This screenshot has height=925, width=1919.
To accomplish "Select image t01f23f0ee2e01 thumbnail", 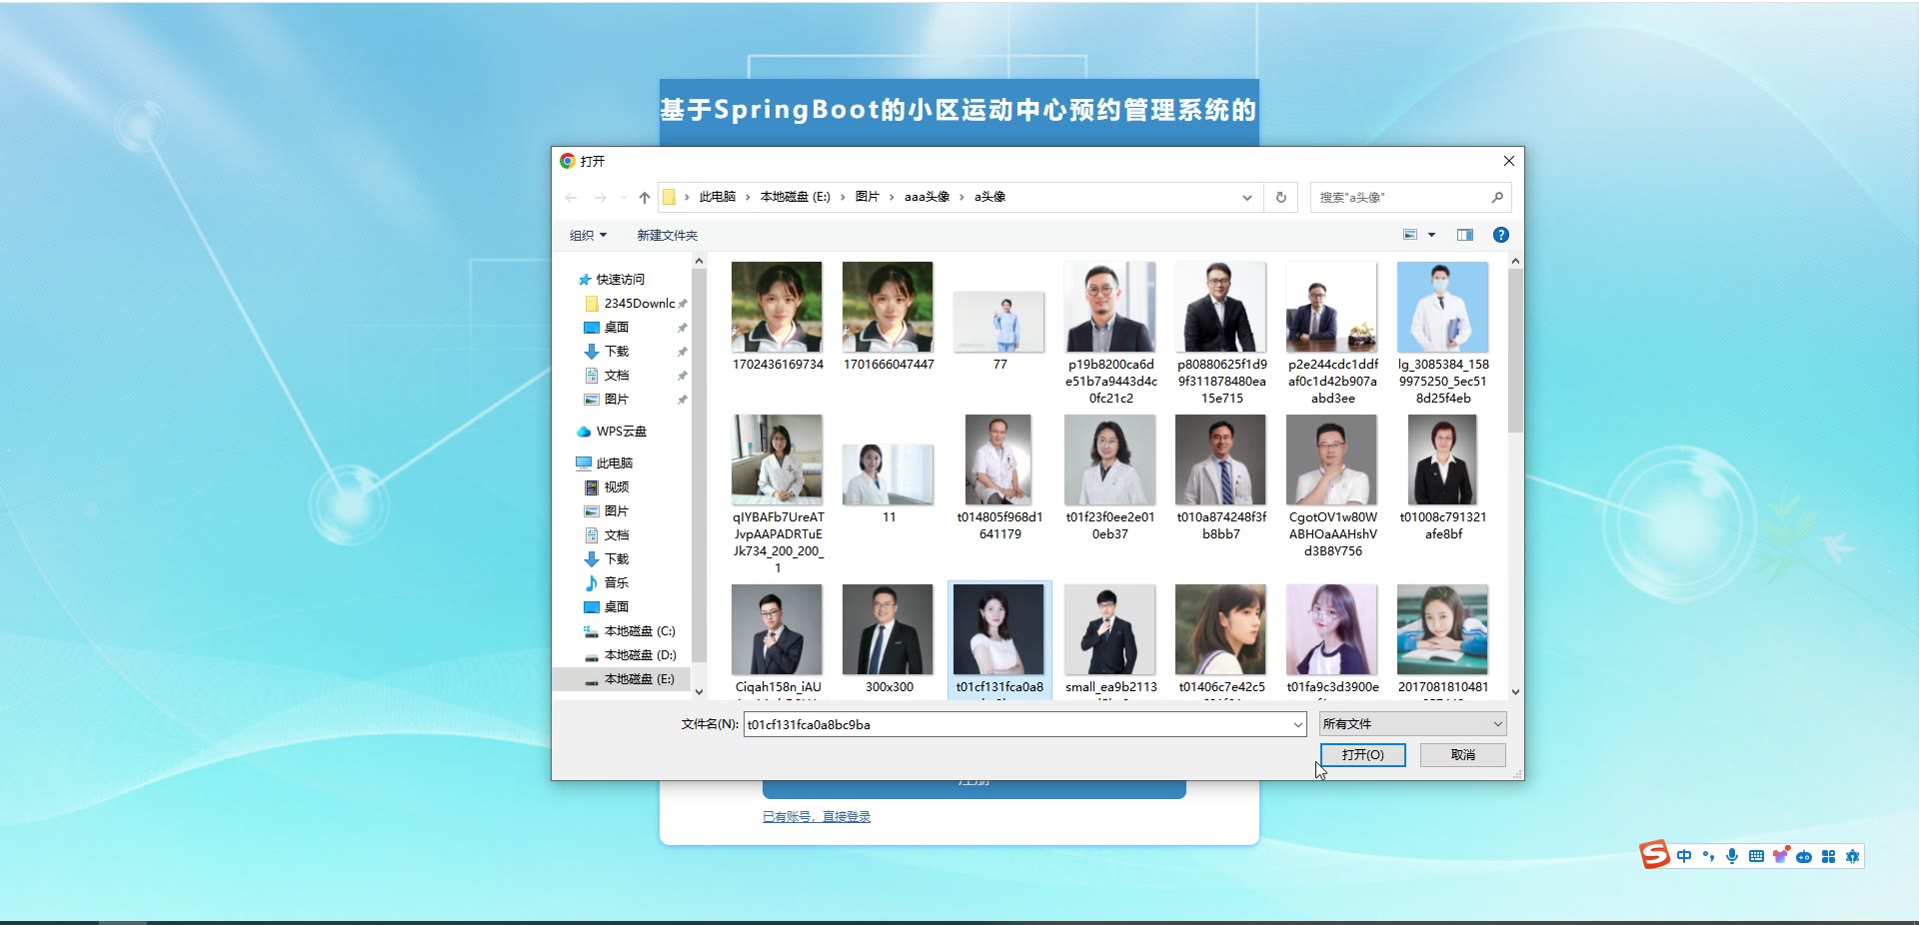I will coord(1109,460).
